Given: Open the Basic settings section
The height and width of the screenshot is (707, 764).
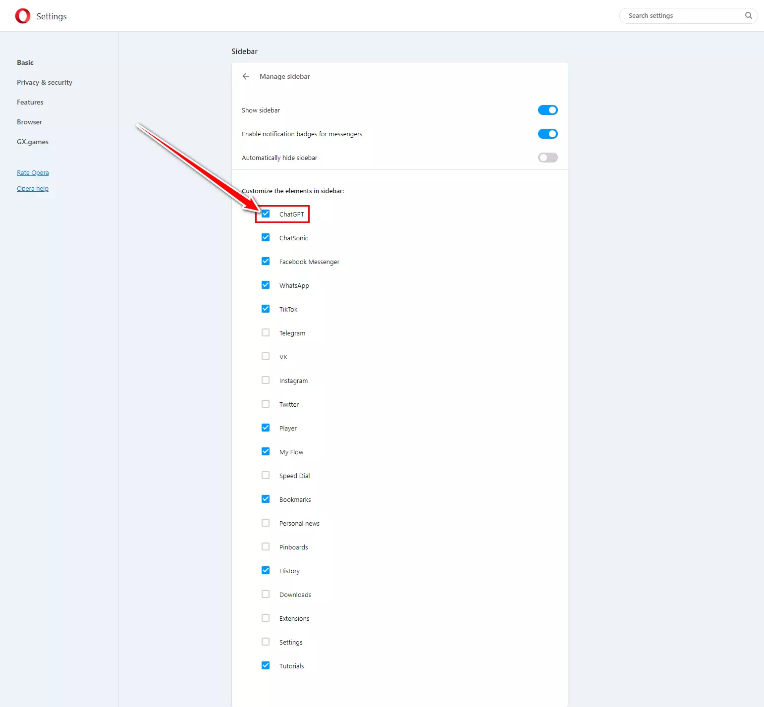Looking at the screenshot, I should (x=25, y=62).
